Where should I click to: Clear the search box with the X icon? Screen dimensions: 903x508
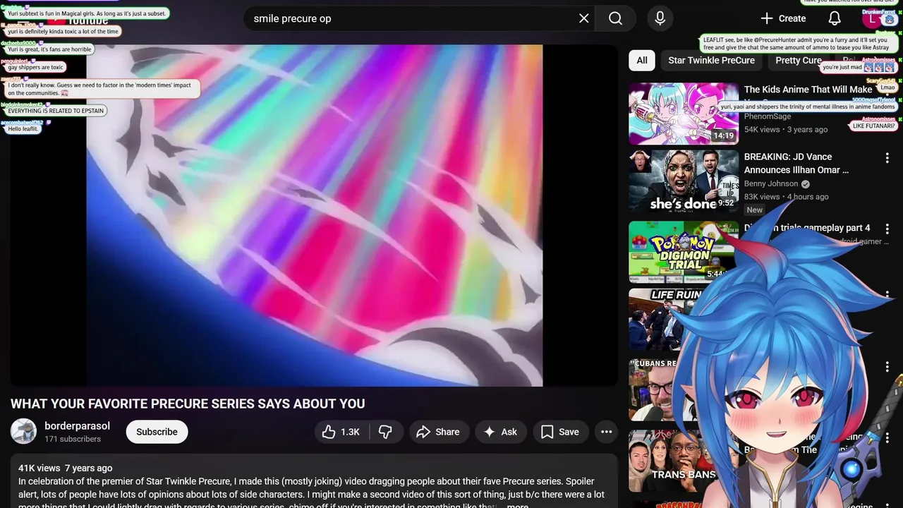[583, 18]
